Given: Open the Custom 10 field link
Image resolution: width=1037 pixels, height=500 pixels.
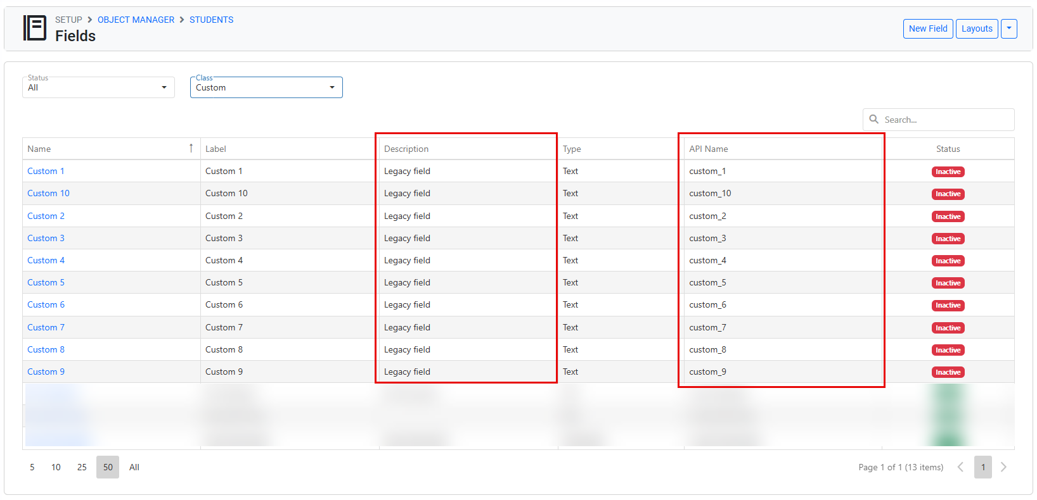Looking at the screenshot, I should [x=48, y=193].
